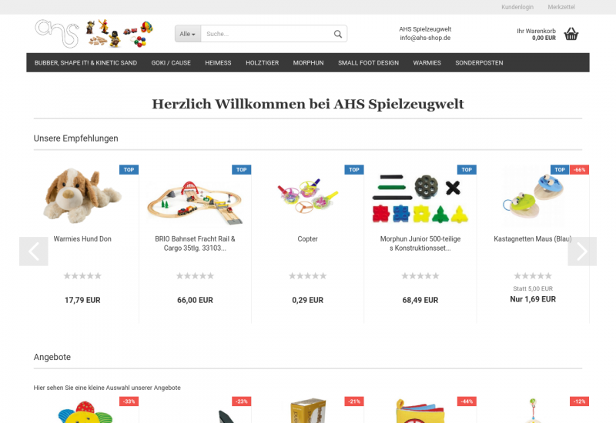Click the AHS logo in header
Screen dimensions: 616x423
coord(94,34)
